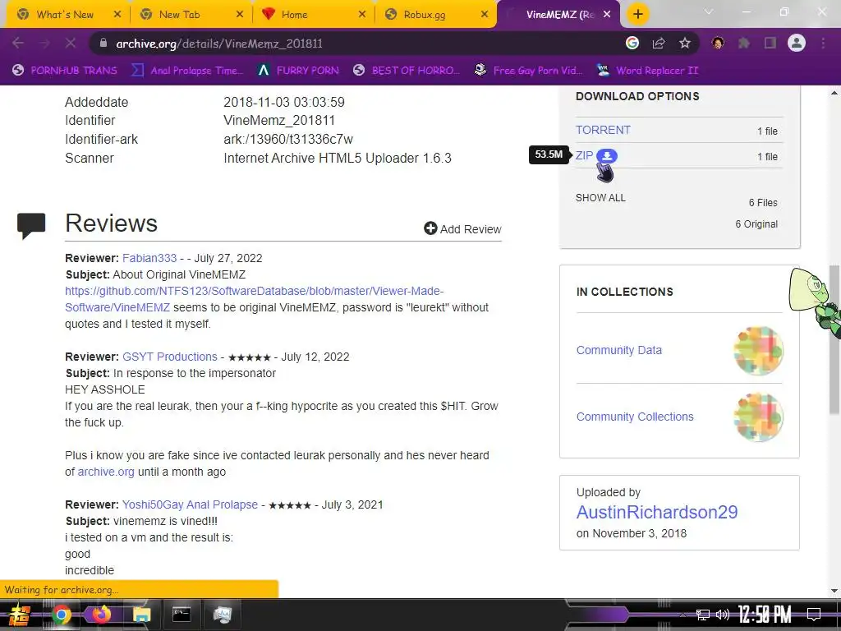Click the Community Data thumbnail

tap(758, 351)
